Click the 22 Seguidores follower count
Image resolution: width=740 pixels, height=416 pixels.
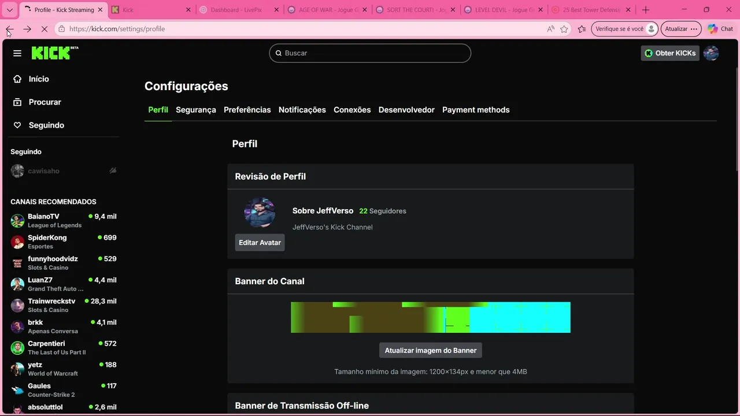[383, 211]
